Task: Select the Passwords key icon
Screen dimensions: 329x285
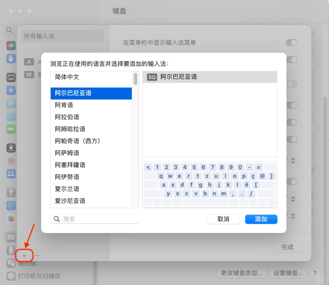Action: pyautogui.click(x=11, y=192)
